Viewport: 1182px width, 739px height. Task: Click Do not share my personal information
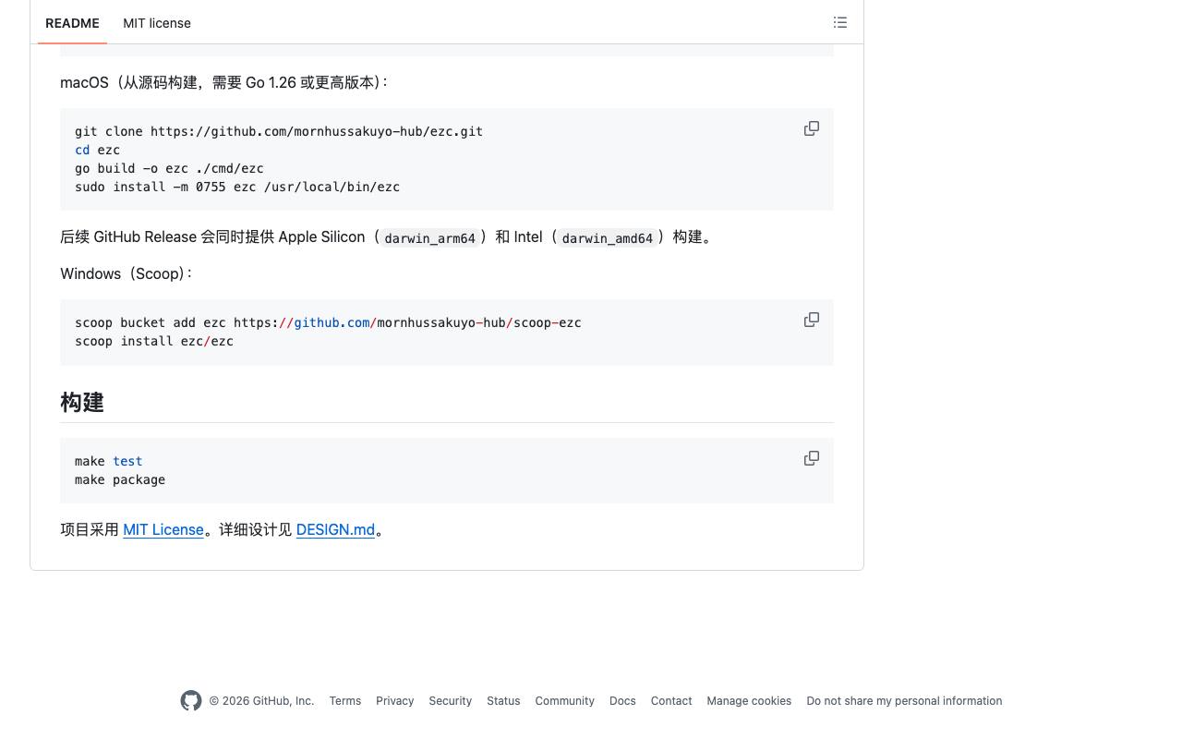pos(904,701)
